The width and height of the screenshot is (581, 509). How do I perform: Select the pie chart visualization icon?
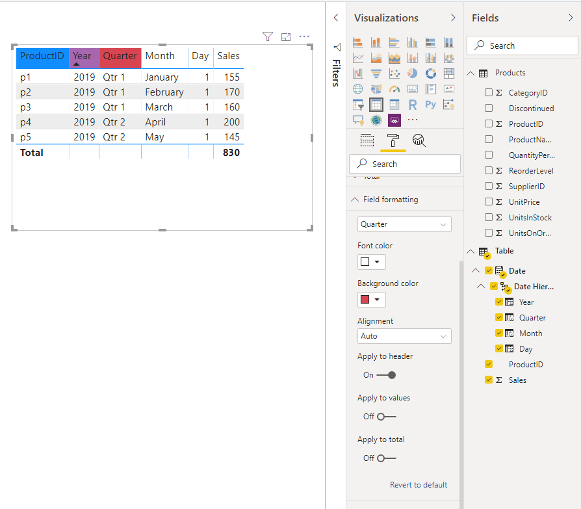413,73
